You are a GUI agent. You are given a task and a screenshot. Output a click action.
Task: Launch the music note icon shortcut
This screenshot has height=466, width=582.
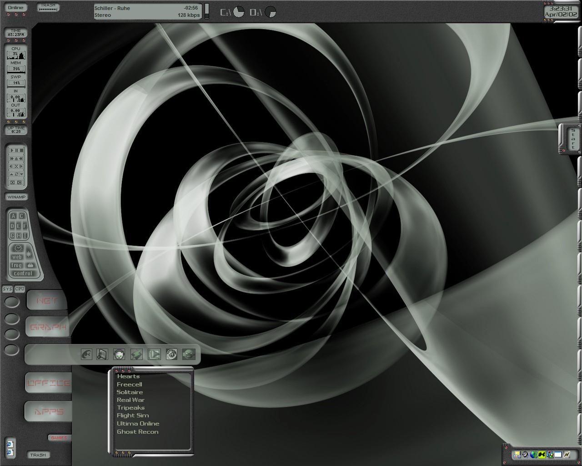click(102, 354)
